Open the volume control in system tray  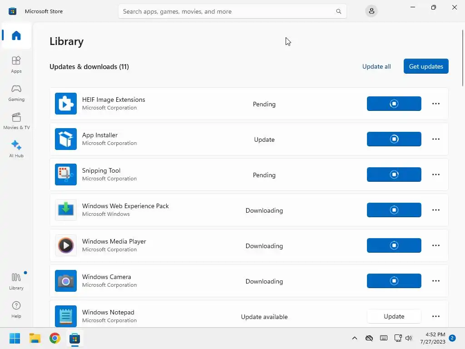click(x=409, y=338)
